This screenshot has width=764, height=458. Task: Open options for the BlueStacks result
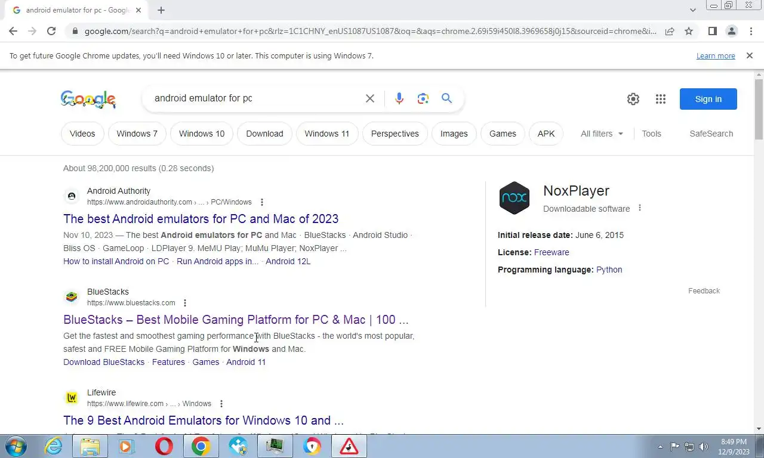pos(184,303)
